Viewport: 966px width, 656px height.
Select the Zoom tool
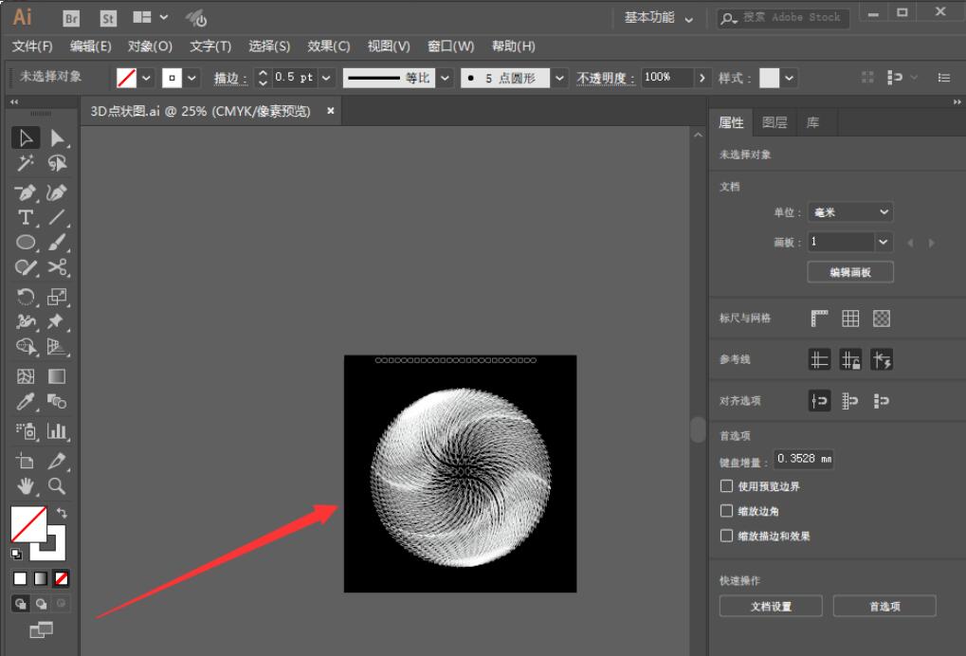coord(57,486)
